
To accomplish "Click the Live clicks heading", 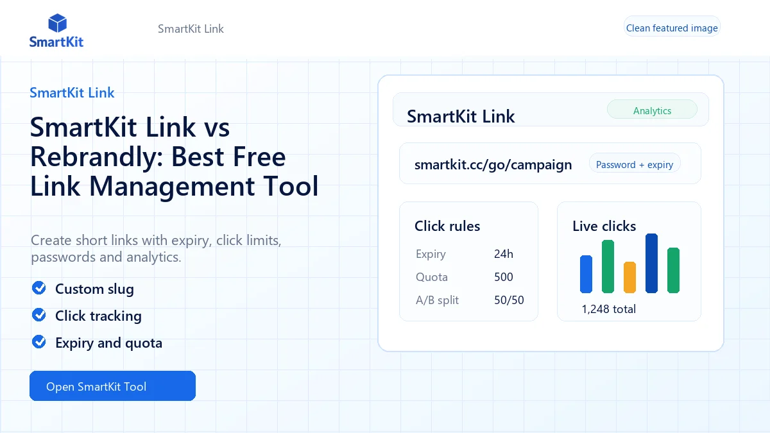I will coord(604,226).
